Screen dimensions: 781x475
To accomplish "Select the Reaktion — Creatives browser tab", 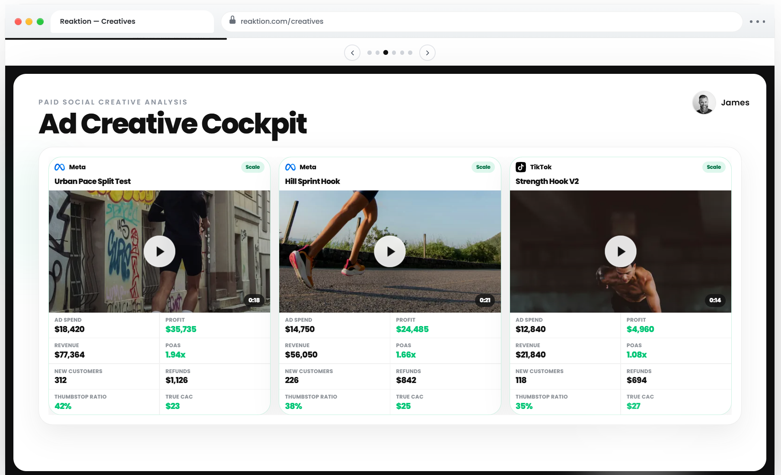I will [132, 22].
